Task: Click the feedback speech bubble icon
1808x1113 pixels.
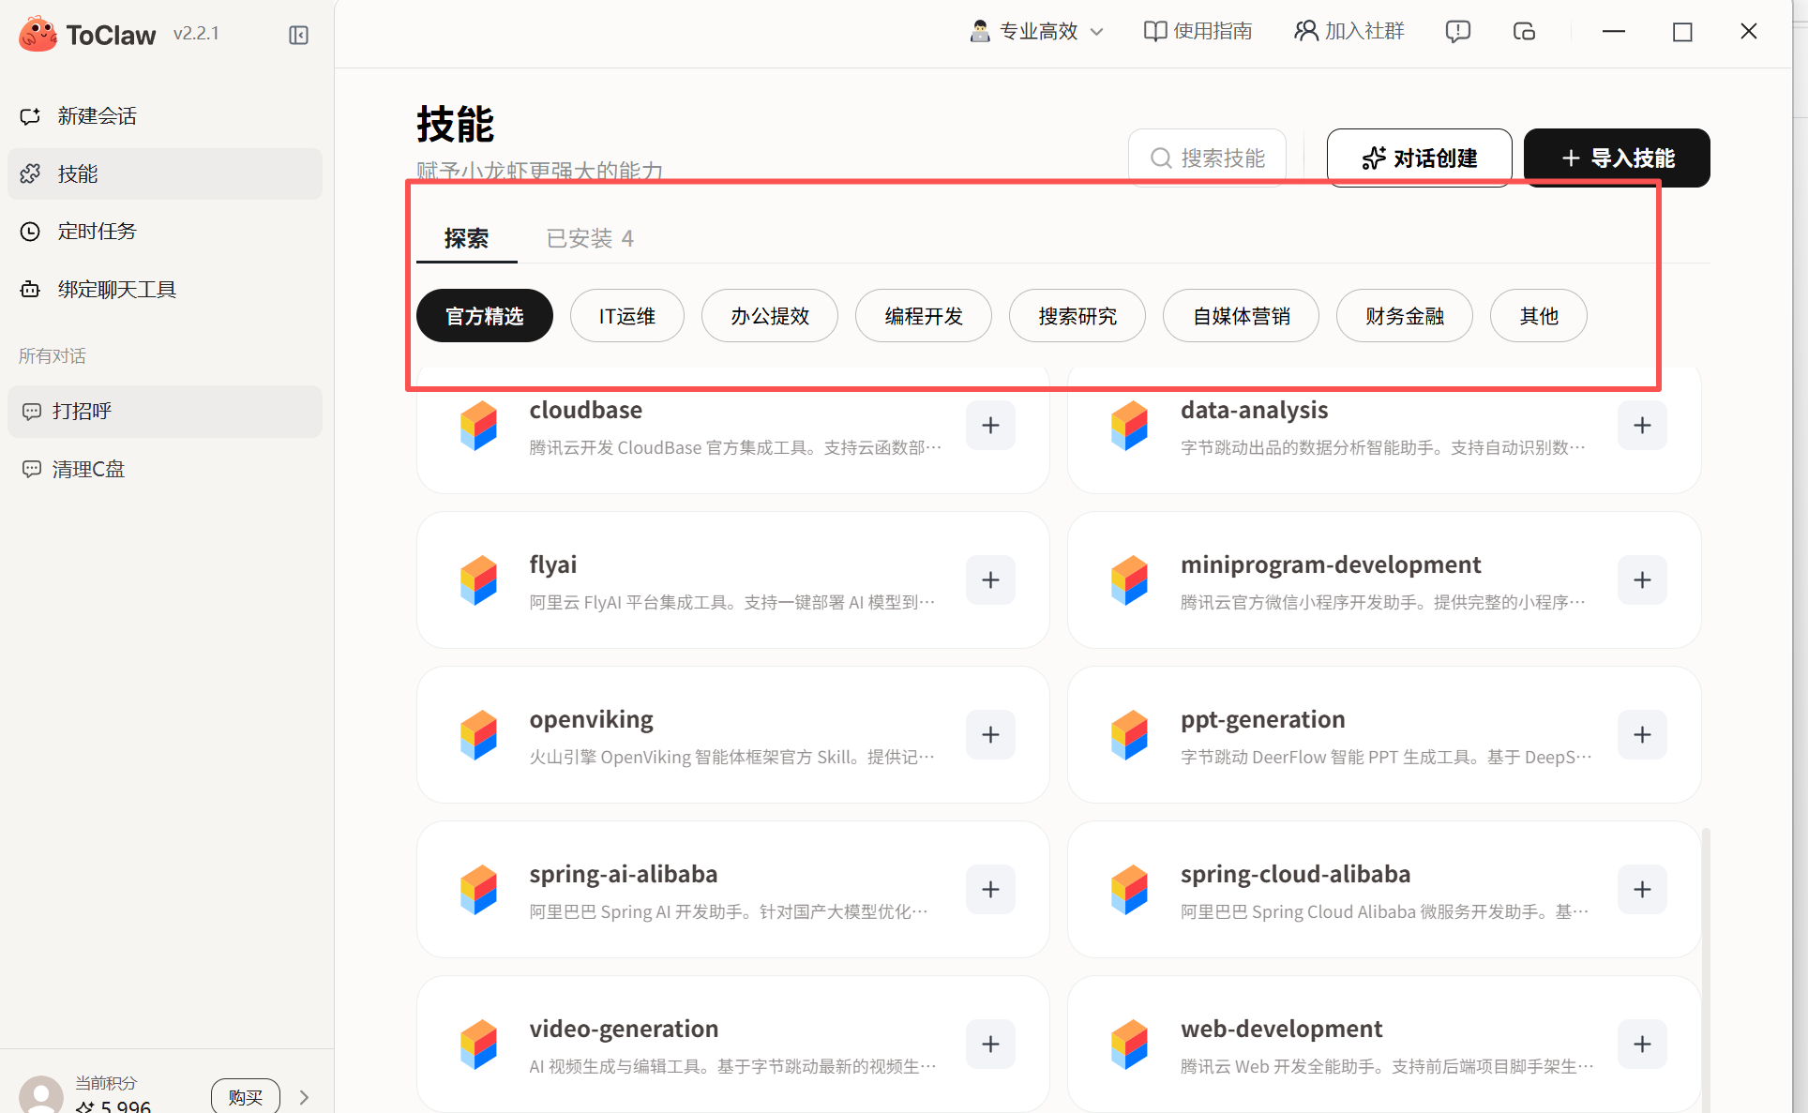Action: pos(1457,32)
